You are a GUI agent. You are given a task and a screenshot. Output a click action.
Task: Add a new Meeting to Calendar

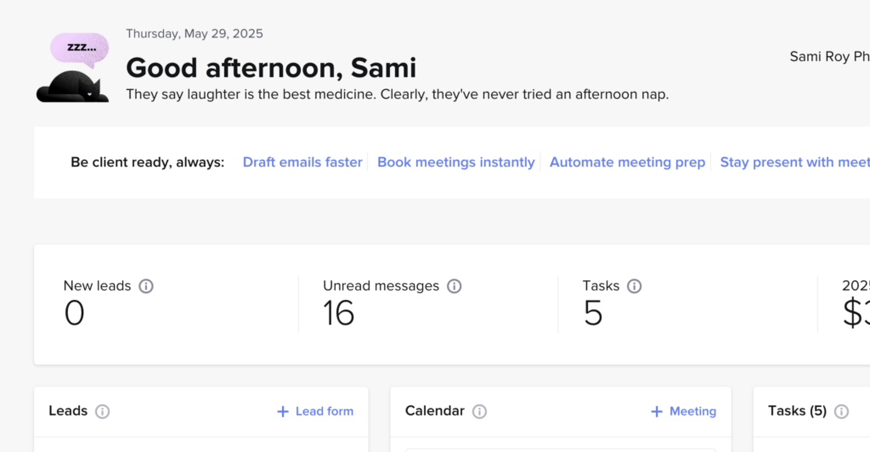683,411
